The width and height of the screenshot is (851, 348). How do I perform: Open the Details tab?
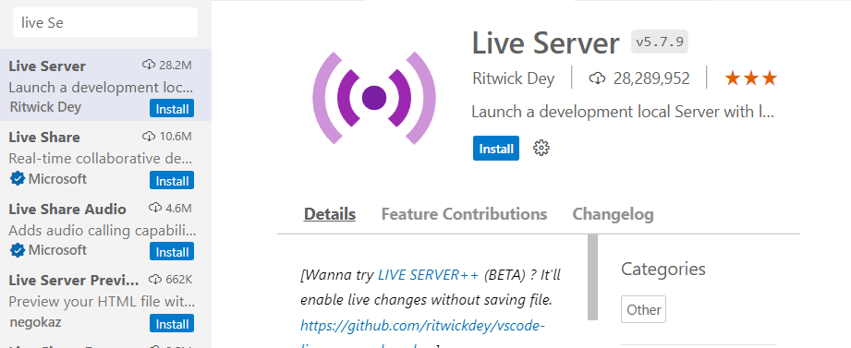coord(330,214)
